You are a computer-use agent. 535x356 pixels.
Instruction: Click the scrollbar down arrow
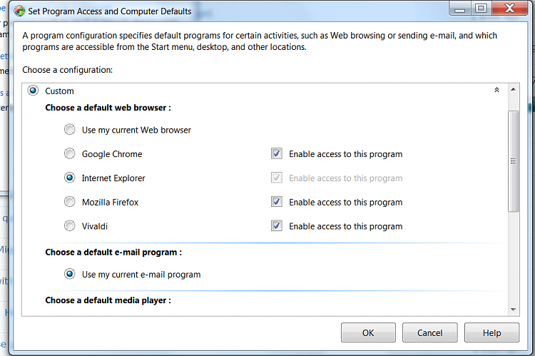click(x=513, y=310)
